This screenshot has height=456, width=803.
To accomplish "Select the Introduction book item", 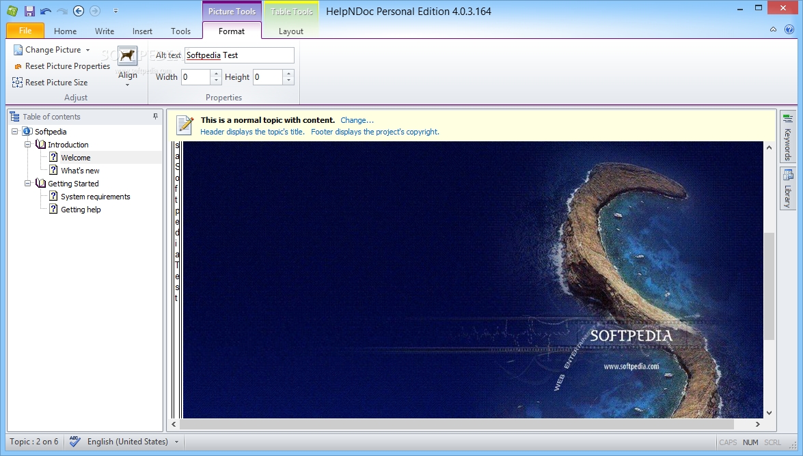I will click(x=68, y=145).
